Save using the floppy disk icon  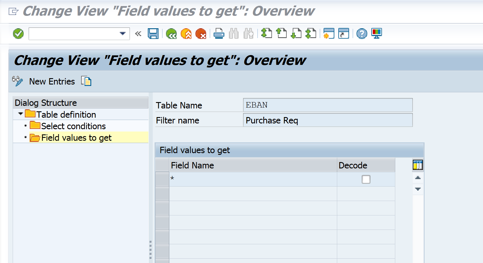pos(153,34)
